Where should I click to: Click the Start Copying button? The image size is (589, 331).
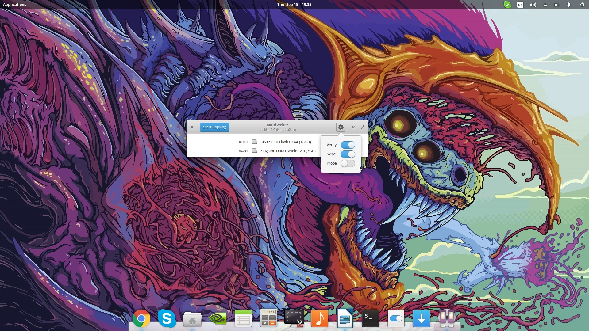pyautogui.click(x=214, y=127)
